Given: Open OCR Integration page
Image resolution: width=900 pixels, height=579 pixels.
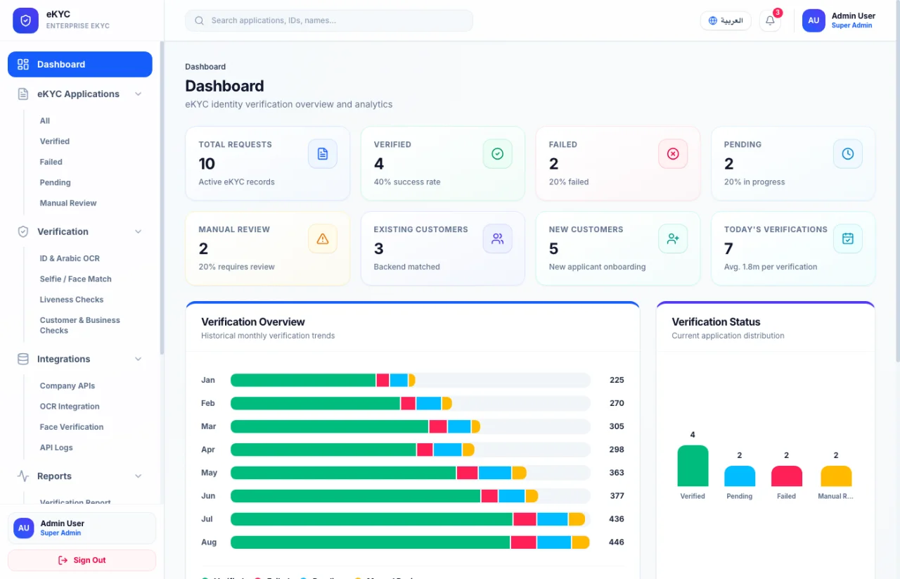Looking at the screenshot, I should click(70, 406).
